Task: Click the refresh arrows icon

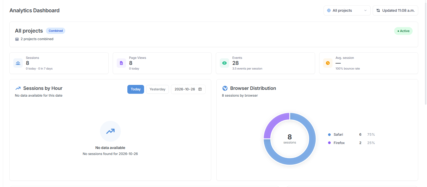Action: [x=378, y=10]
